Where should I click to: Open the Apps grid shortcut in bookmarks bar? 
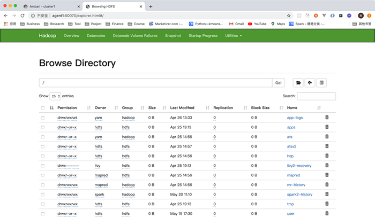(10, 24)
